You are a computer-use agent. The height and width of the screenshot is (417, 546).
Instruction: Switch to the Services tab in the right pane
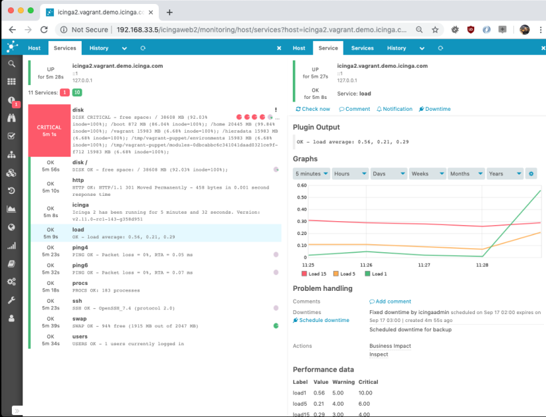[362, 48]
